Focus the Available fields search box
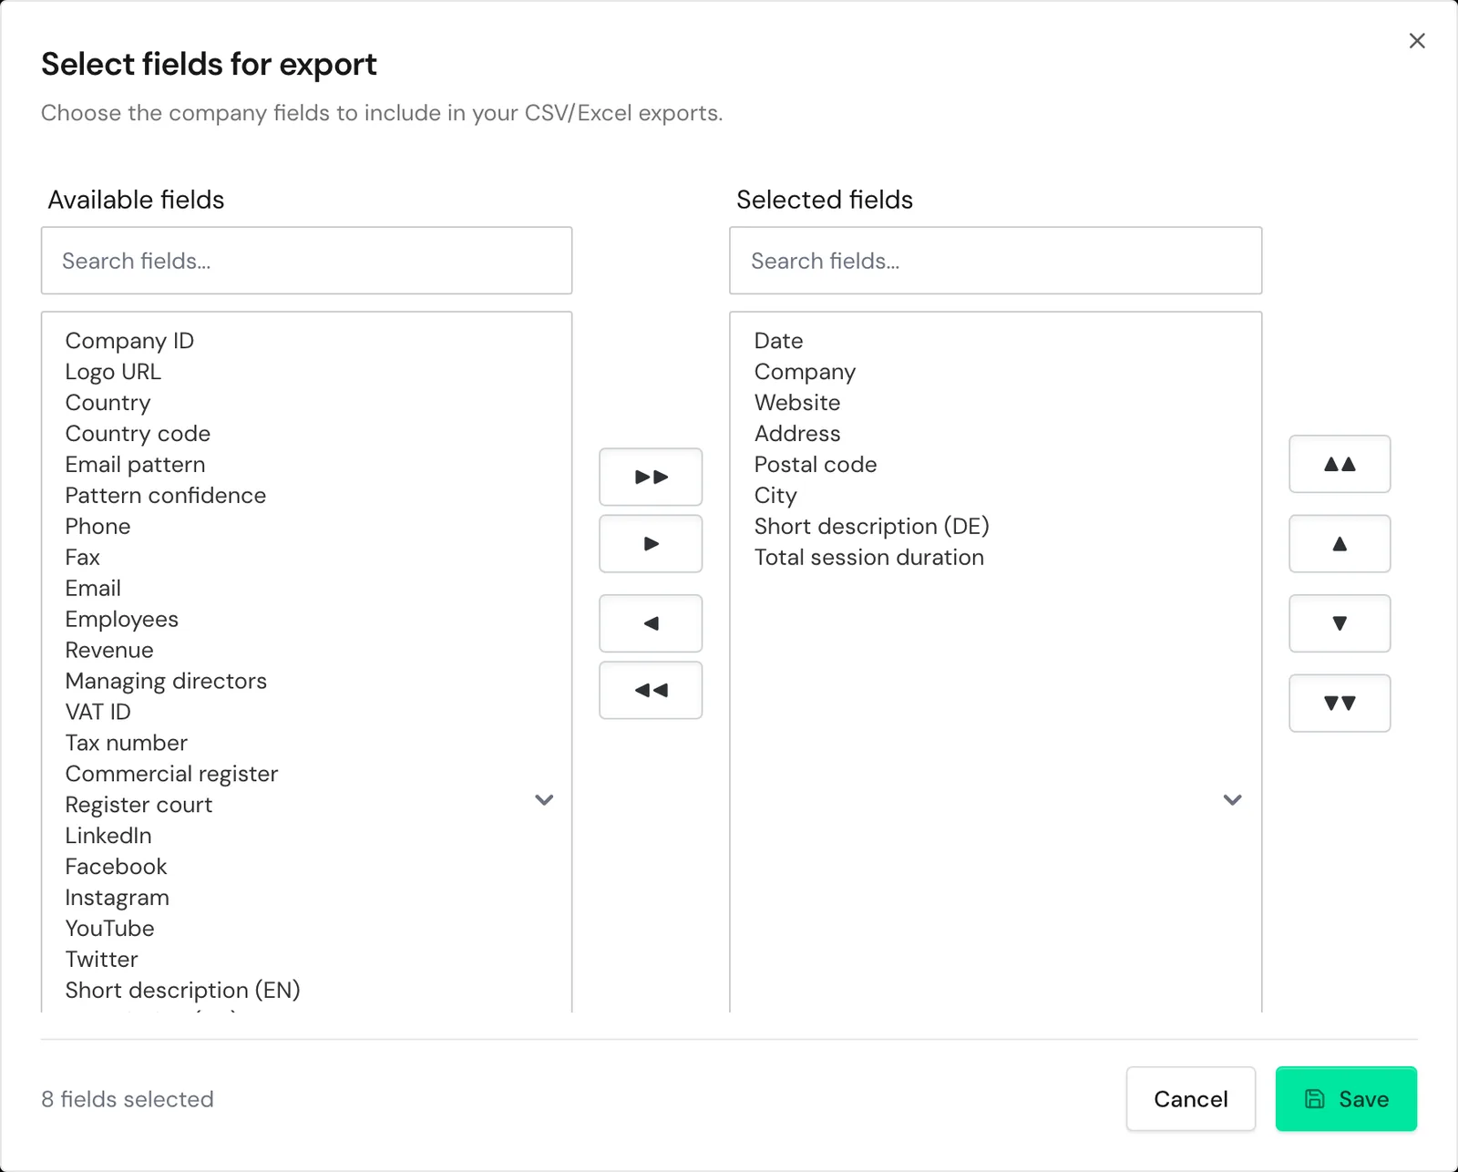This screenshot has width=1458, height=1172. (x=307, y=261)
